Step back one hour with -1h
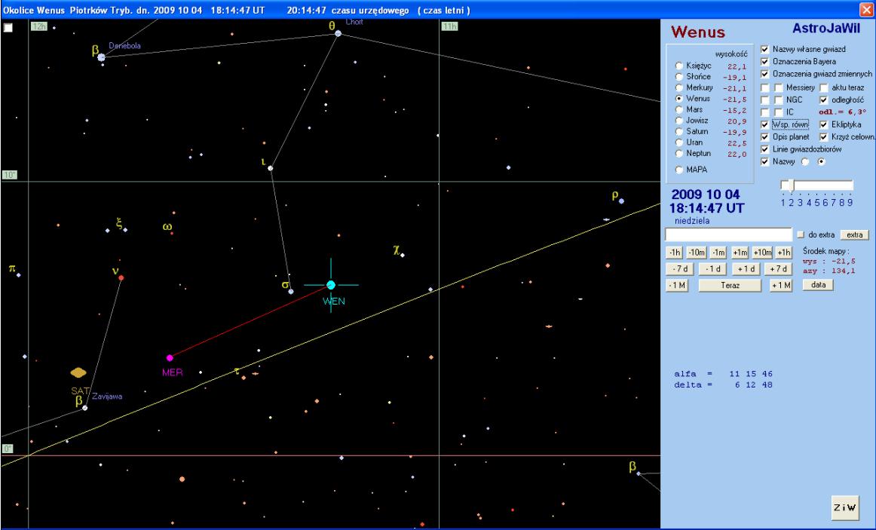The width and height of the screenshot is (876, 530). [674, 253]
